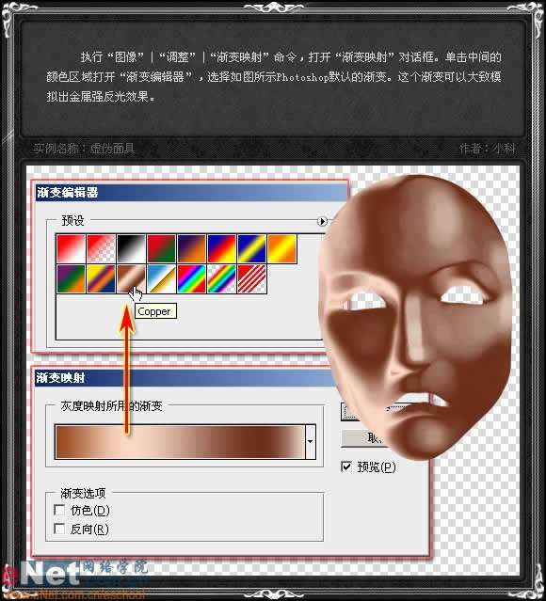
Task: Click the copper gradient bar to edit
Action: 180,441
